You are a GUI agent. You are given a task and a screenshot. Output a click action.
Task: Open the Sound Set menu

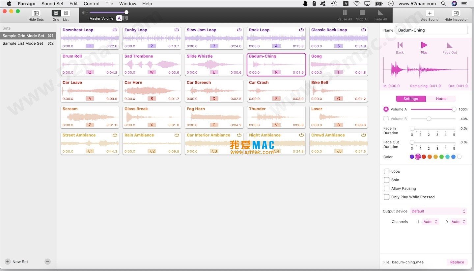pyautogui.click(x=52, y=4)
